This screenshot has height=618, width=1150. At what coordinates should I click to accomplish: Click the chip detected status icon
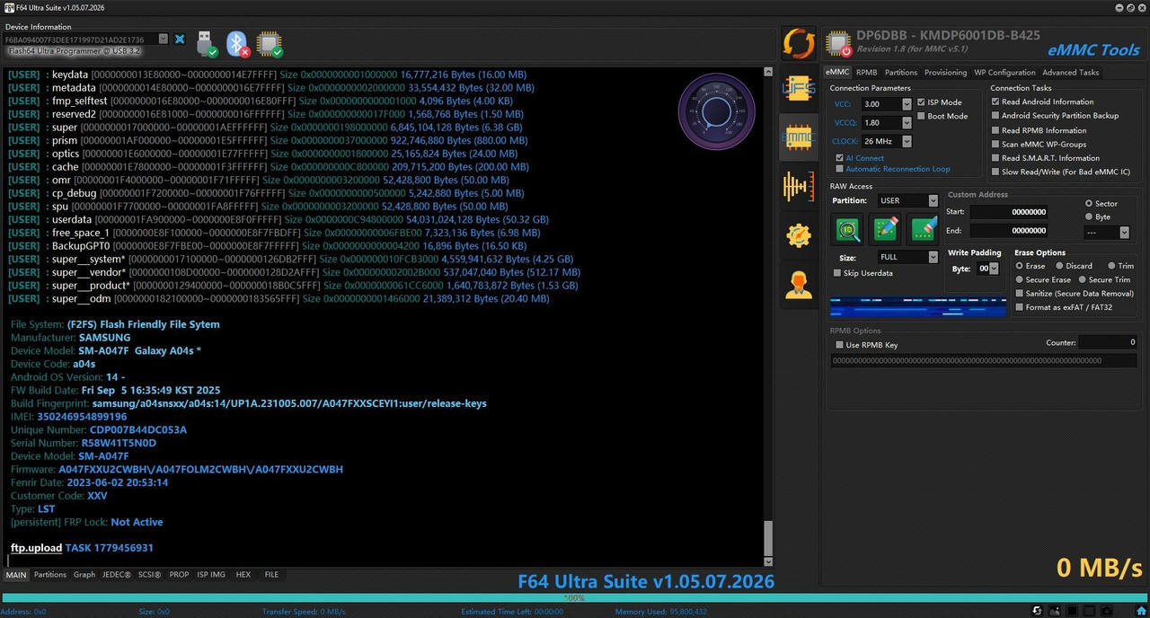click(269, 43)
